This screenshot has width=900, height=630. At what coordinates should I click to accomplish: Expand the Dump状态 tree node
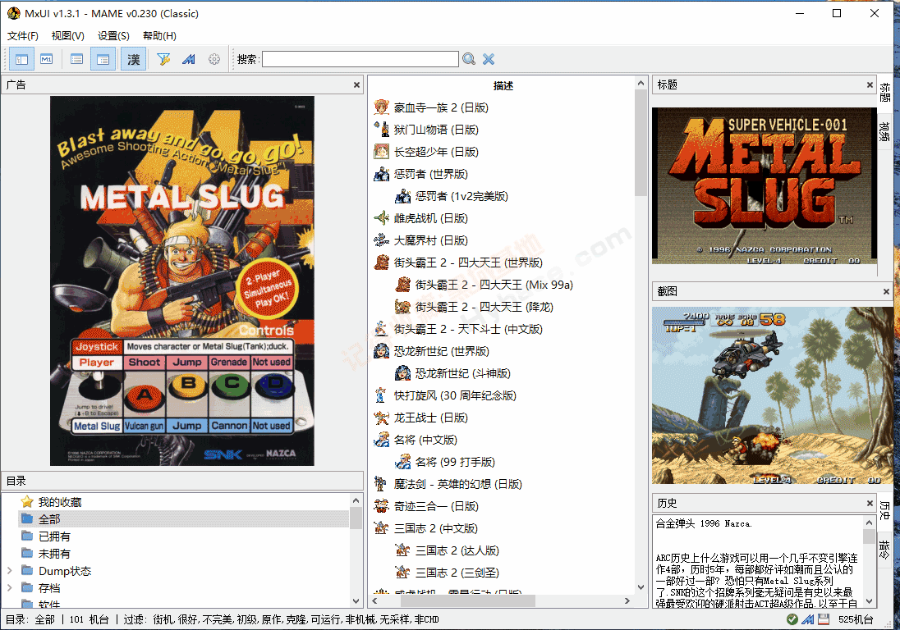tap(9, 571)
